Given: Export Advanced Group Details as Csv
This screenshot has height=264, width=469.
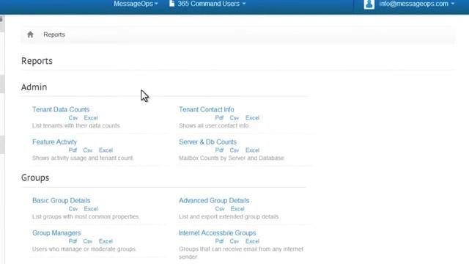Looking at the screenshot, I should (x=220, y=209).
